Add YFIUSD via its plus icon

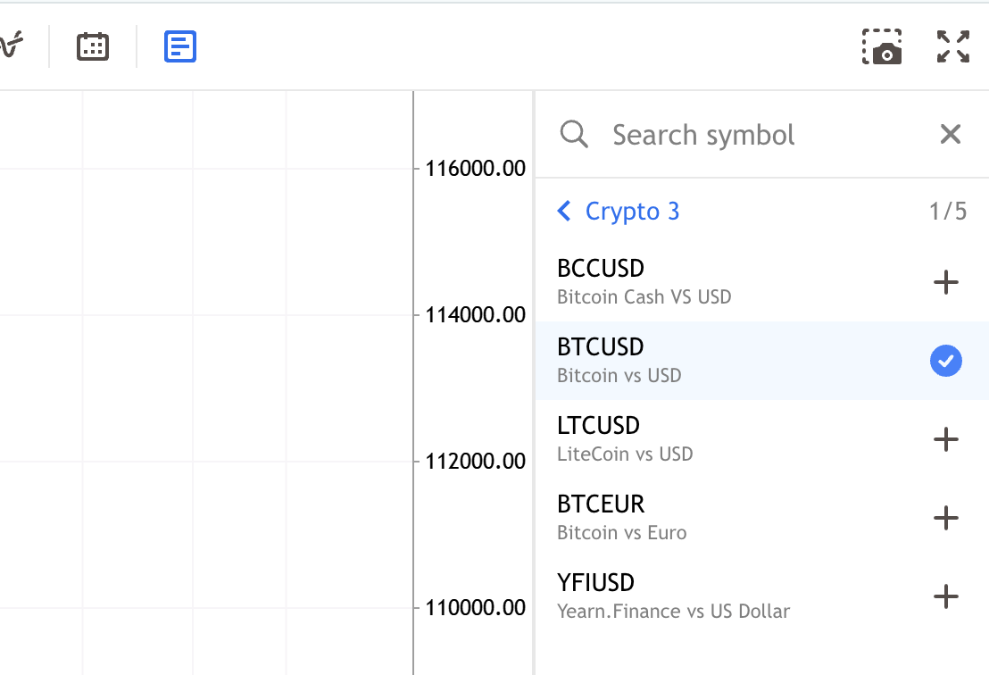[x=945, y=596]
